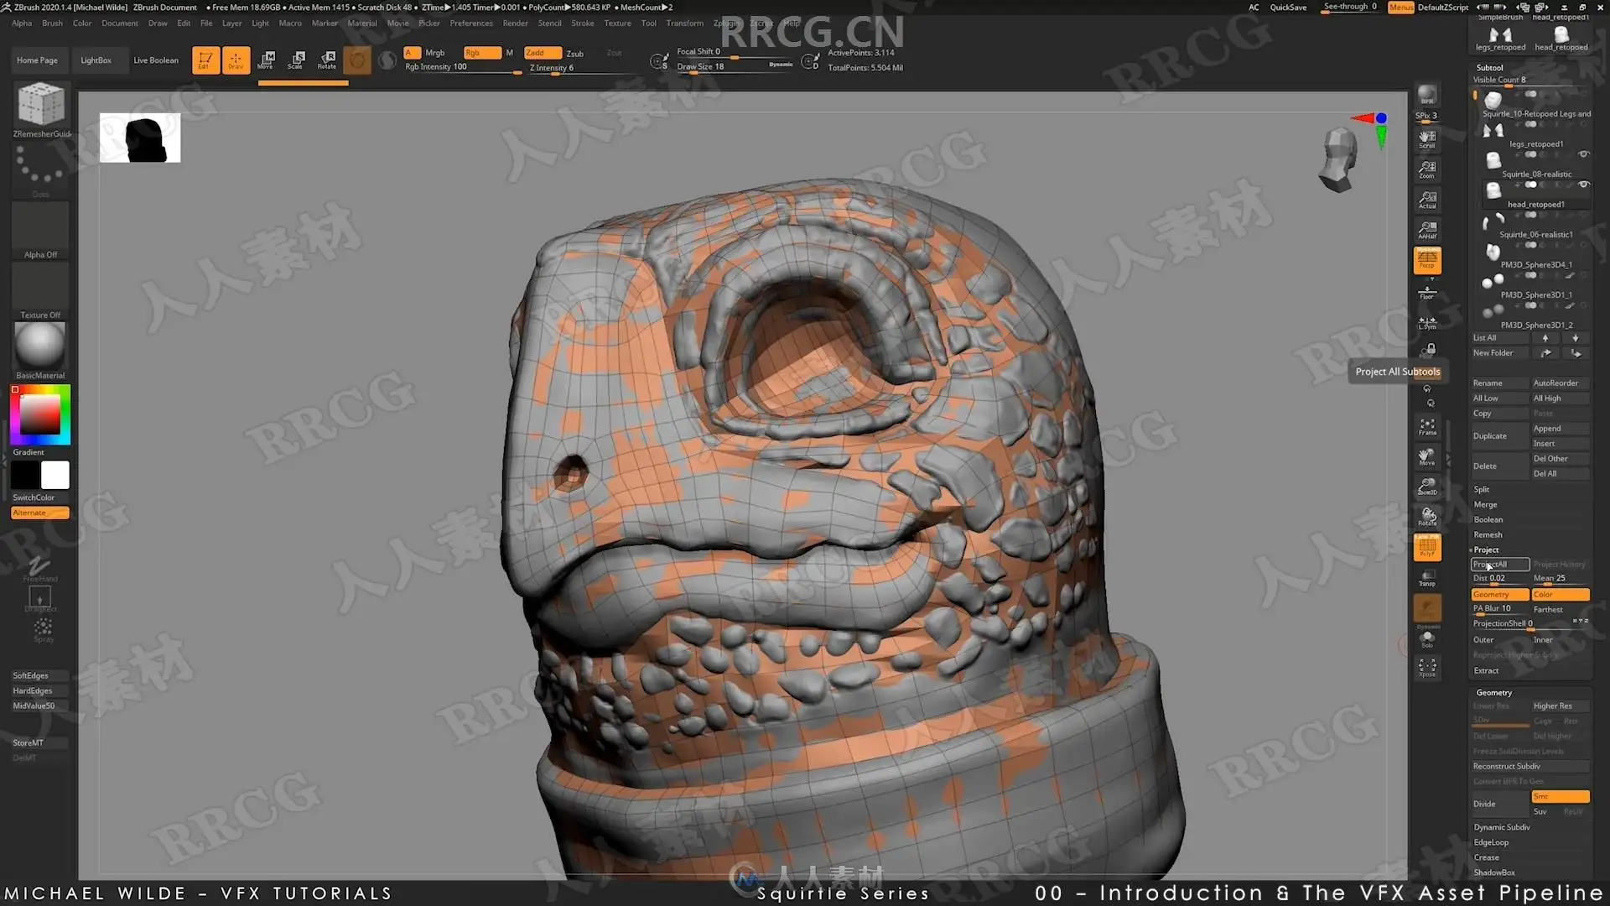The height and width of the screenshot is (906, 1610).
Task: Disable the Smt smooth divide toggle
Action: (1560, 796)
